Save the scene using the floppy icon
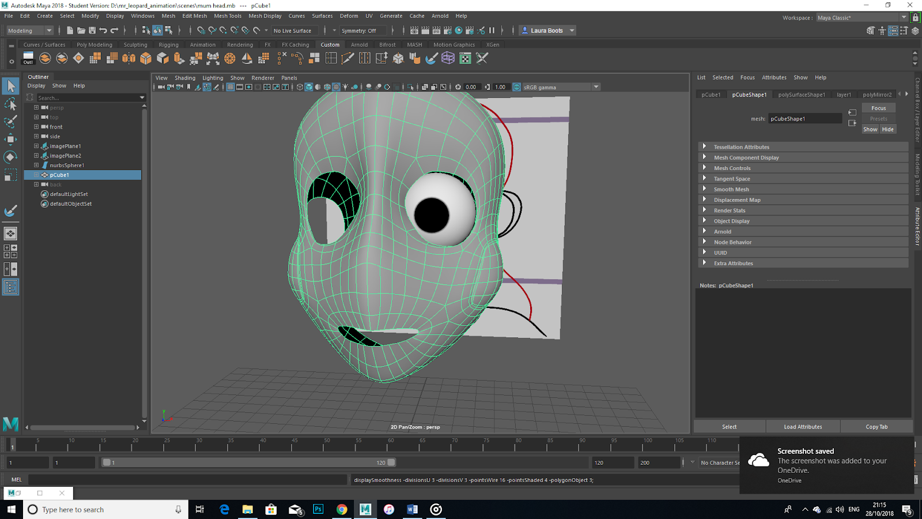The width and height of the screenshot is (922, 519). tap(92, 31)
